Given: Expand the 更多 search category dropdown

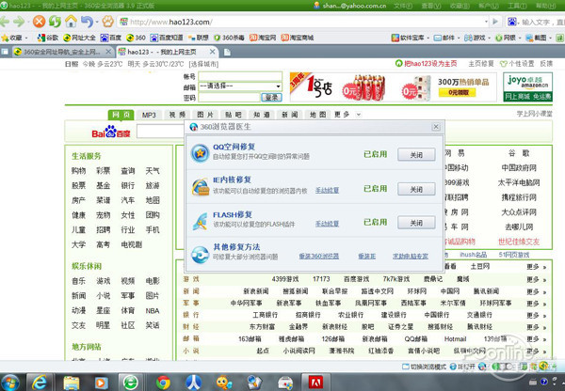Looking at the screenshot, I should coord(347,115).
